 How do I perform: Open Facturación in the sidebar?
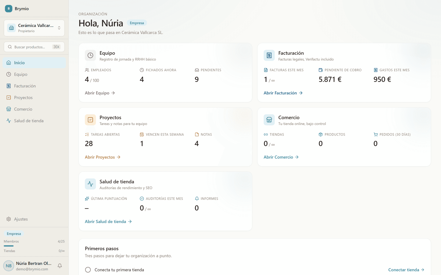(34, 86)
